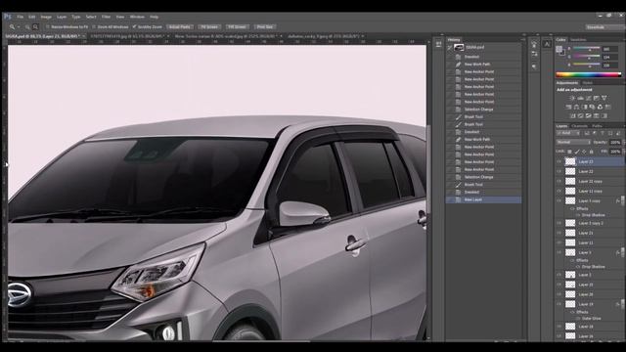Select the Zoom tool preset icon
The width and height of the screenshot is (626, 352).
click(12, 26)
